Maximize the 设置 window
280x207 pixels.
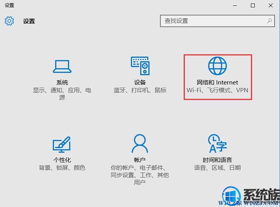pos(253,5)
